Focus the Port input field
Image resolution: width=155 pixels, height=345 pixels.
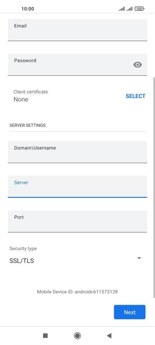point(77,221)
